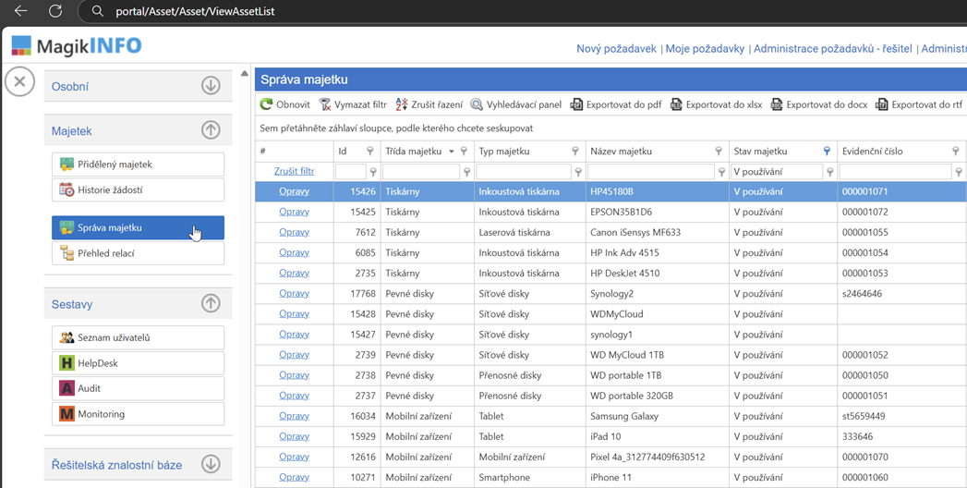Open filter condition icon beside Typ majetku box

click(x=578, y=172)
